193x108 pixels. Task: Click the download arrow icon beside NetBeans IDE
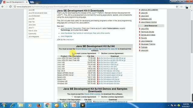click(140, 19)
